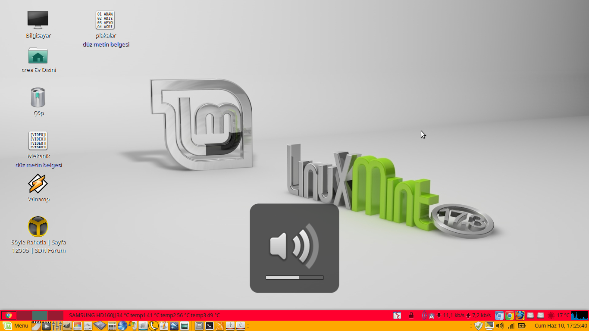This screenshot has height=331, width=589.
Task: Click the SAMSUNG HD160JJ temperature sensor readout
Action: [144, 315]
